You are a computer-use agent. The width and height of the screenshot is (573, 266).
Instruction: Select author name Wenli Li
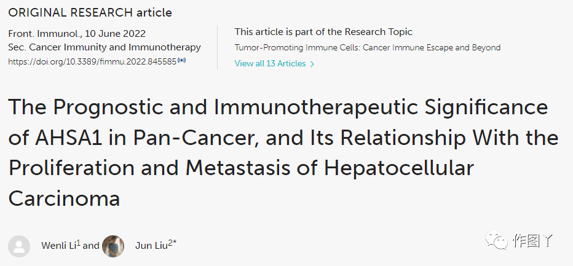pyautogui.click(x=58, y=246)
